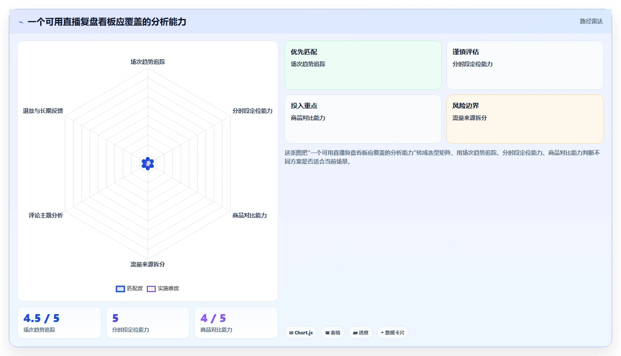The image size is (621, 356).
Task: Open the 谨慎评估 card
Action: point(525,65)
